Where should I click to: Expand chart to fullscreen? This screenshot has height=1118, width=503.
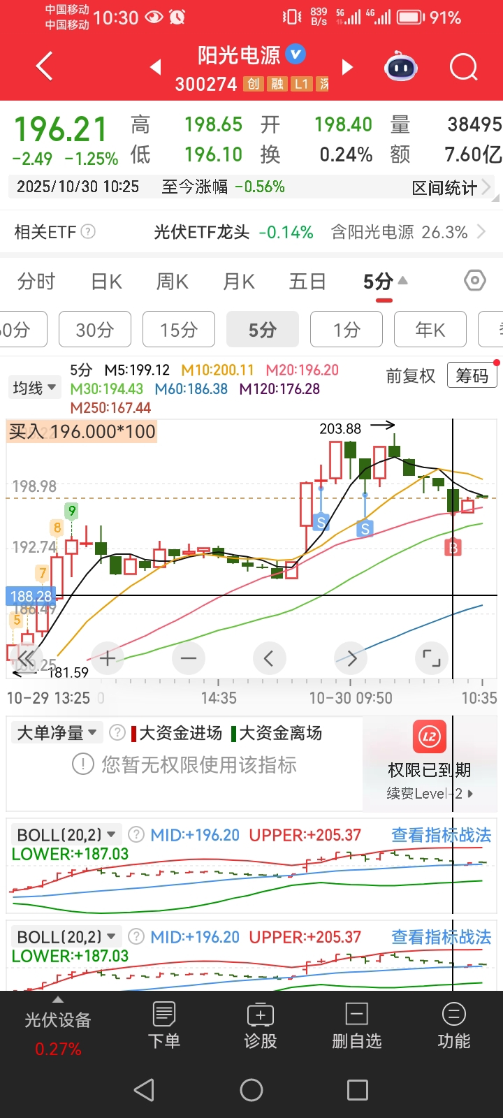tap(431, 658)
